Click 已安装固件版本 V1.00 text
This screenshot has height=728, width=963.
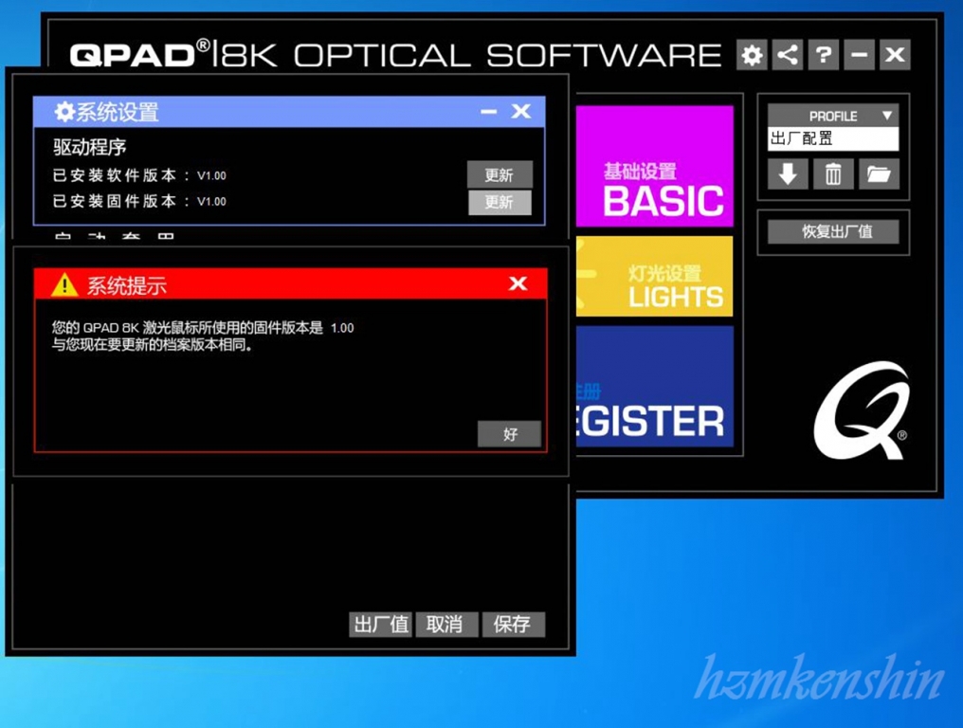[x=139, y=201]
